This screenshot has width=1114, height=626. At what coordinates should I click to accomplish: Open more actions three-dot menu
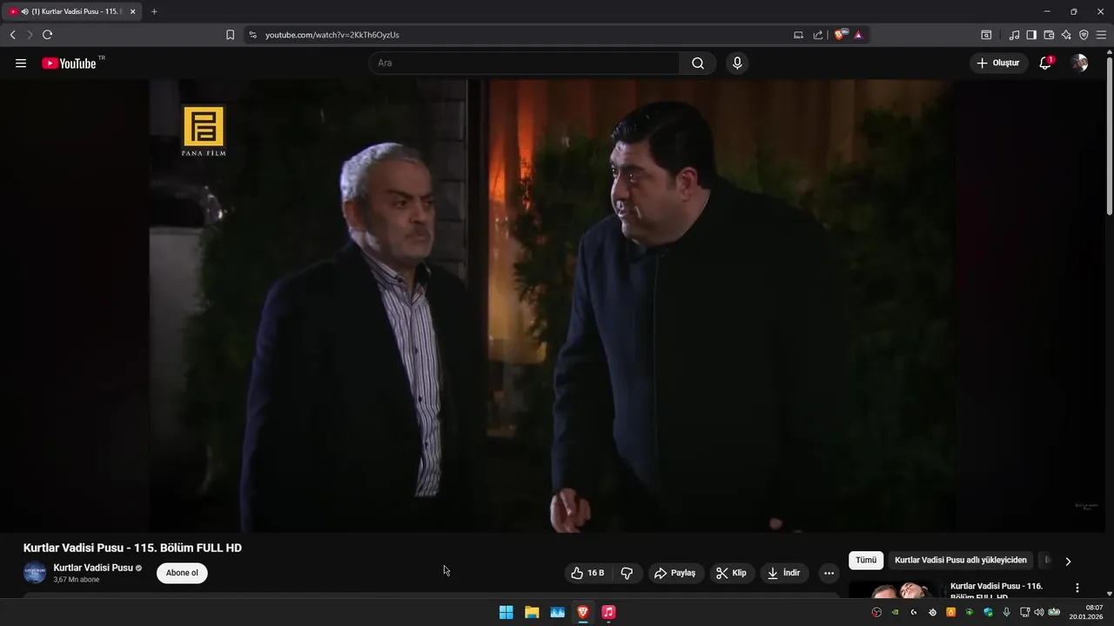[829, 573]
